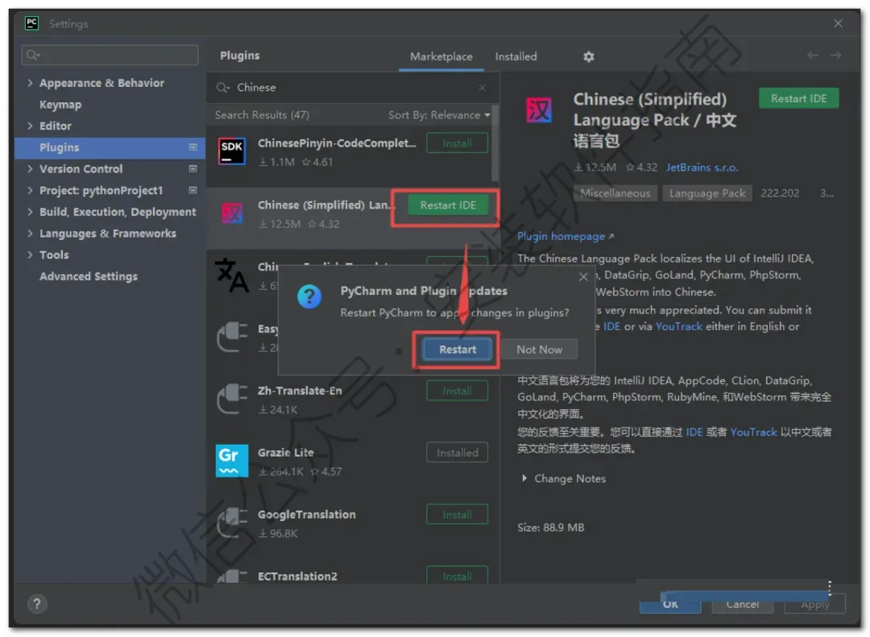Viewport: 870px width, 637px height.
Task: Close the restart confirmation dialog
Action: pos(583,277)
